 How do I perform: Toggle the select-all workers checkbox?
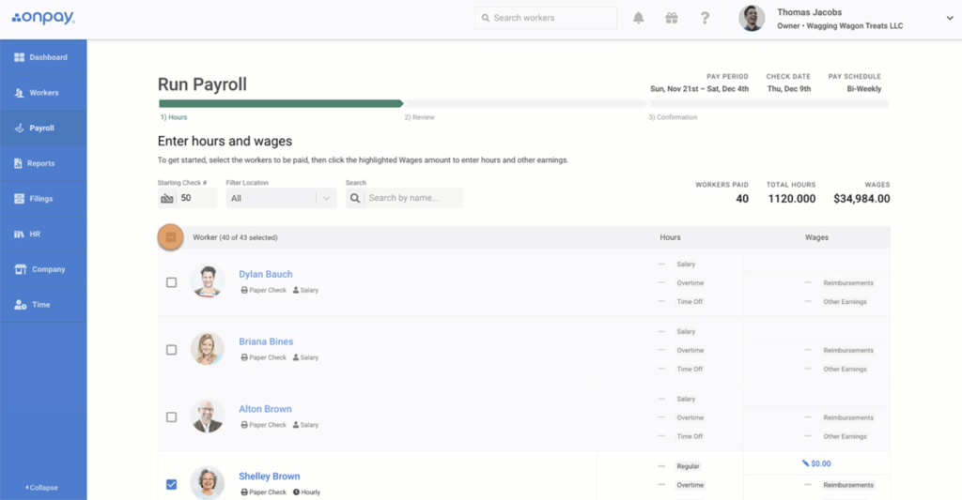click(x=171, y=238)
